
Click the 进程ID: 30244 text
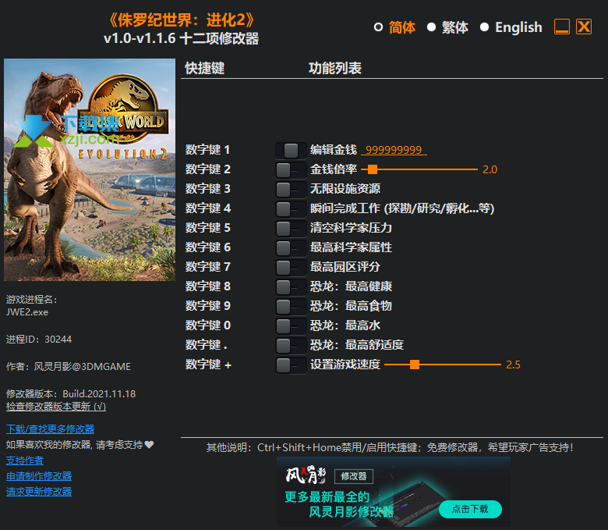(39, 340)
